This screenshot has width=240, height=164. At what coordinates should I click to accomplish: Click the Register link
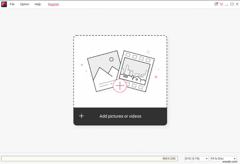coord(54,4)
